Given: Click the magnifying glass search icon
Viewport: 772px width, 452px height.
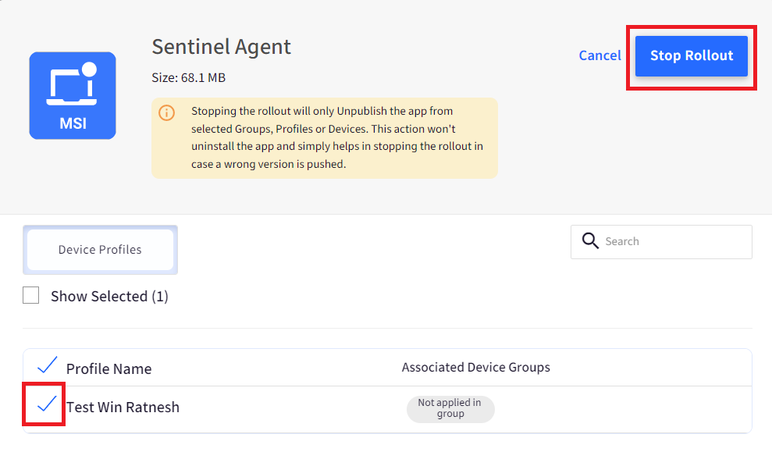Looking at the screenshot, I should [x=590, y=240].
